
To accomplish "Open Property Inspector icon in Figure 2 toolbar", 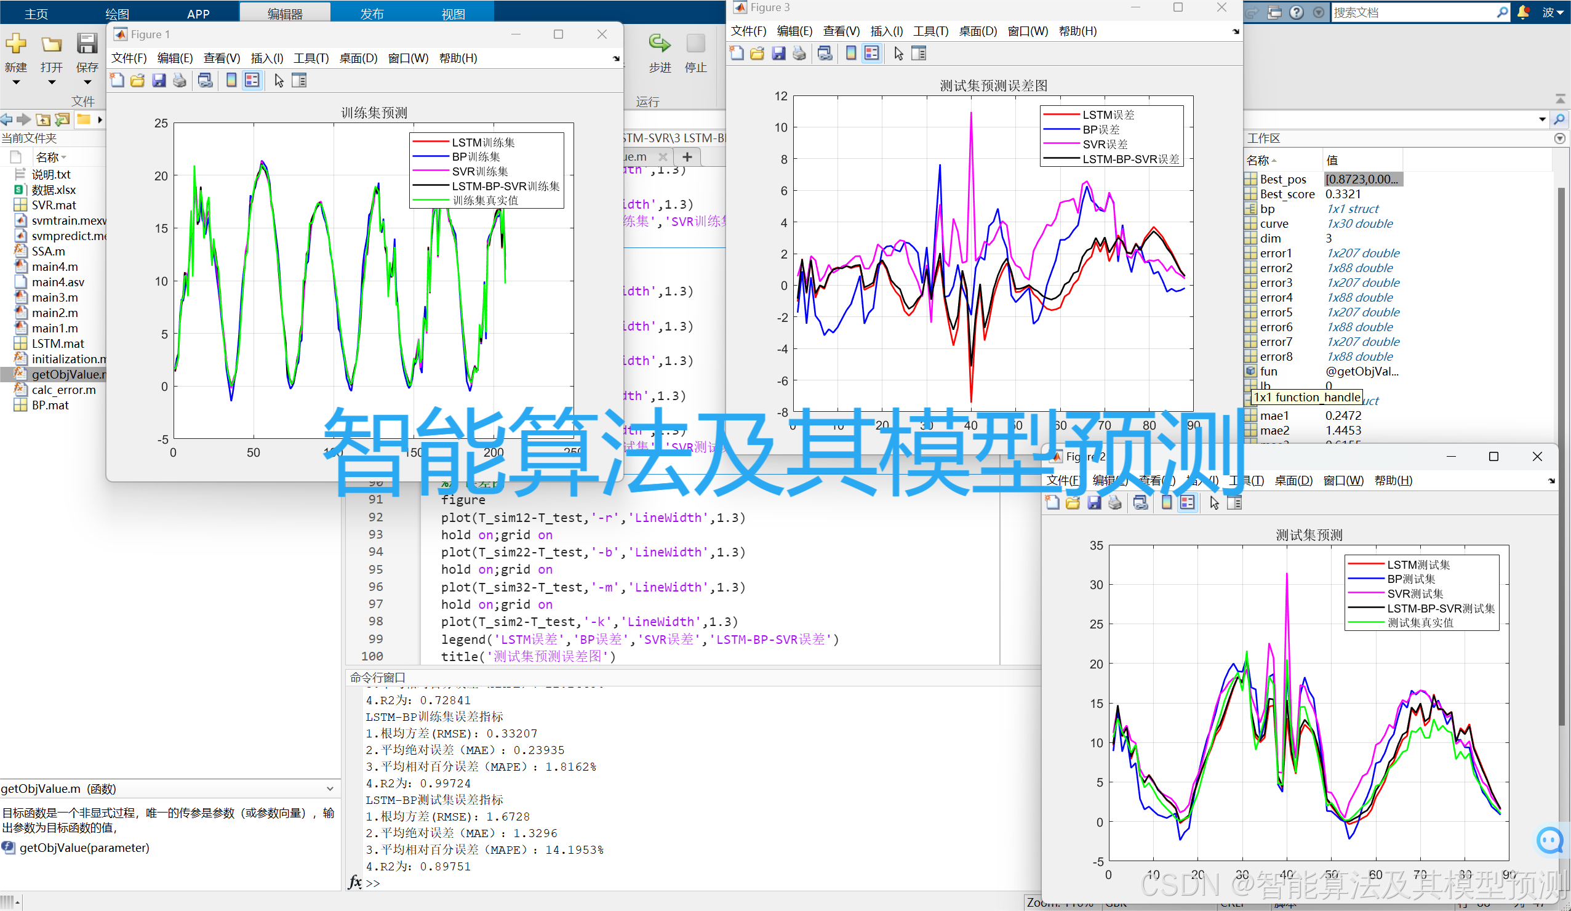I will tap(1234, 503).
